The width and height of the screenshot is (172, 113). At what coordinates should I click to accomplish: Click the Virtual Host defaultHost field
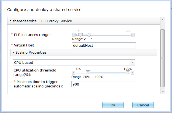104,45
